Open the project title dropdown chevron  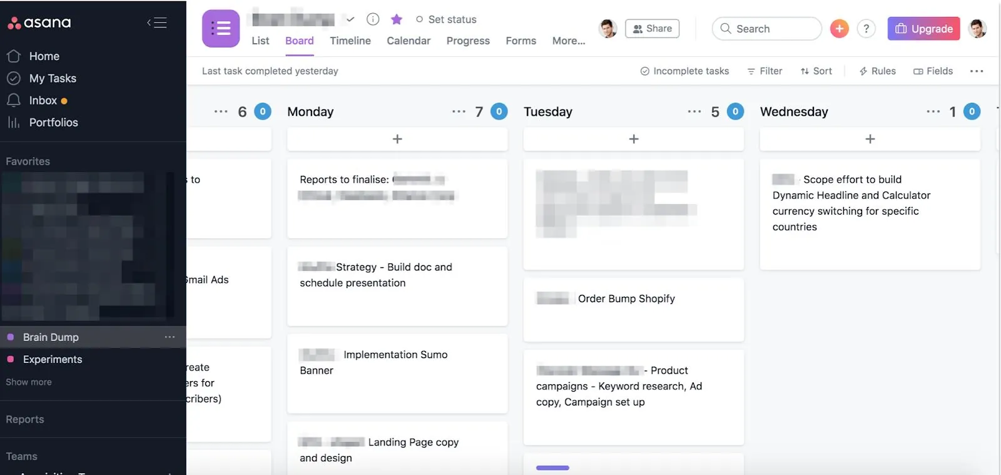tap(350, 19)
